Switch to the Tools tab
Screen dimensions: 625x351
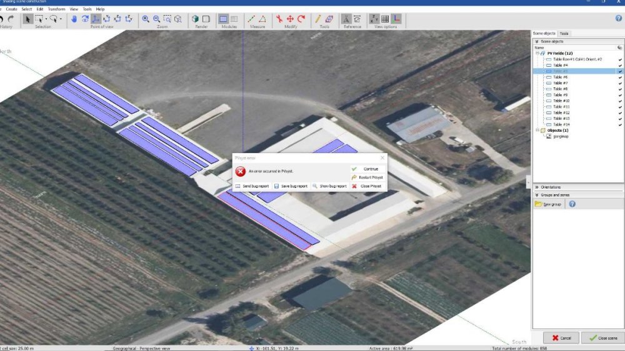point(564,33)
